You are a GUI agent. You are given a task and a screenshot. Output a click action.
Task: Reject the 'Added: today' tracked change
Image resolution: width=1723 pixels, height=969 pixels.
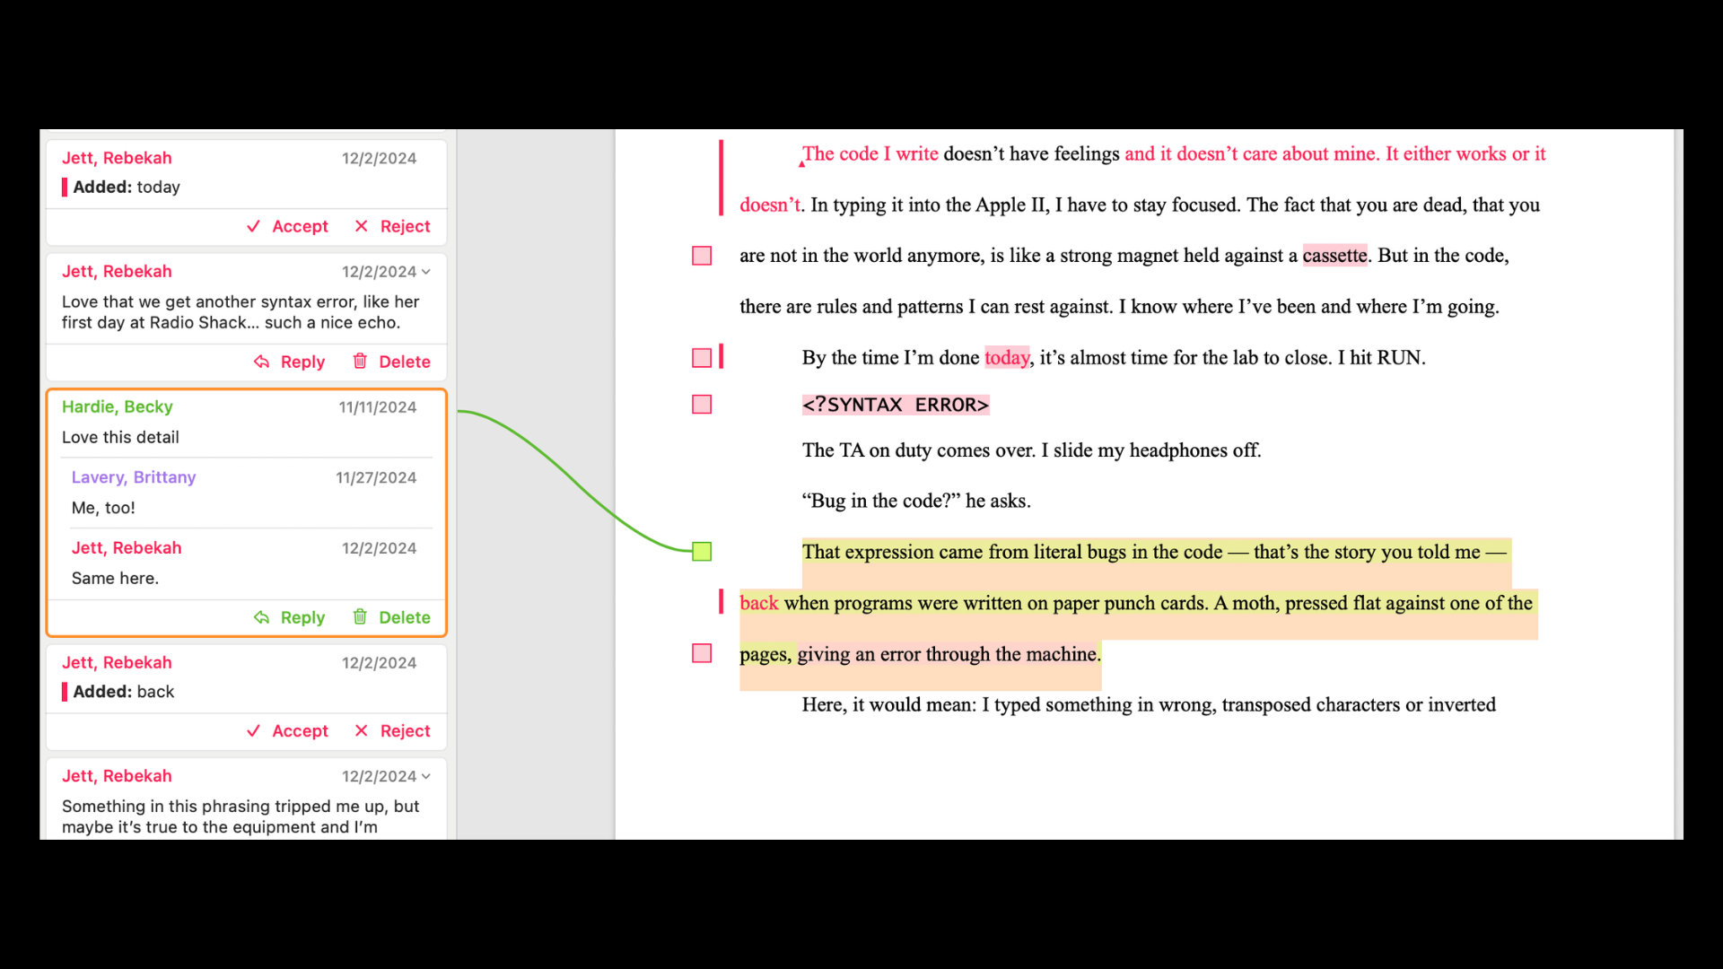coord(392,226)
